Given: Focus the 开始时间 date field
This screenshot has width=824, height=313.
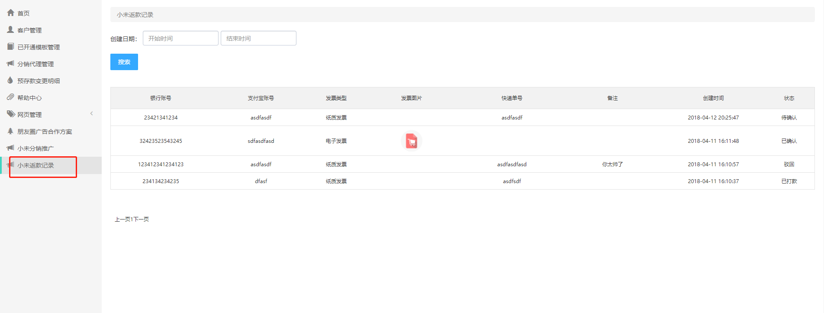Looking at the screenshot, I should (180, 39).
